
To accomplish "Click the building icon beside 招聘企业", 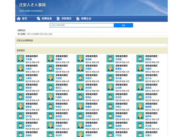I will pos(78,19).
